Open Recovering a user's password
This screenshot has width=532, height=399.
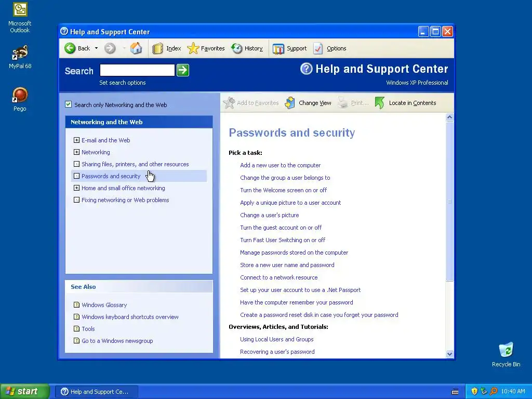click(x=277, y=352)
